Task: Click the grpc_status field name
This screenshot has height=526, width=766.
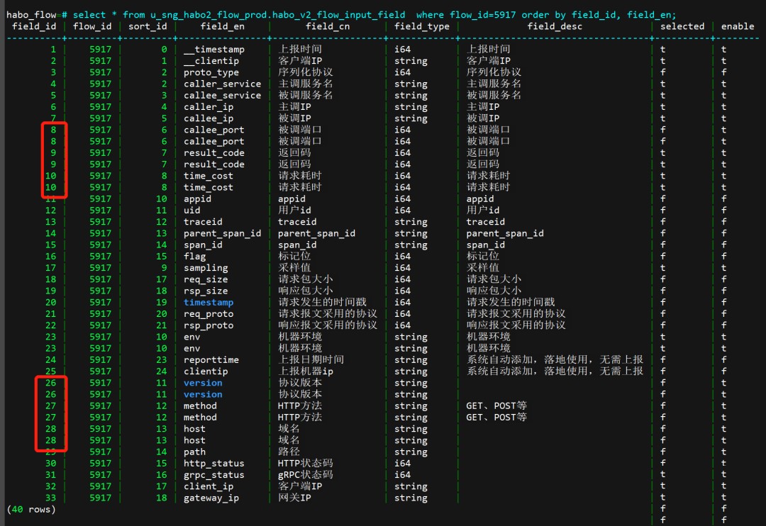Action: [x=213, y=475]
